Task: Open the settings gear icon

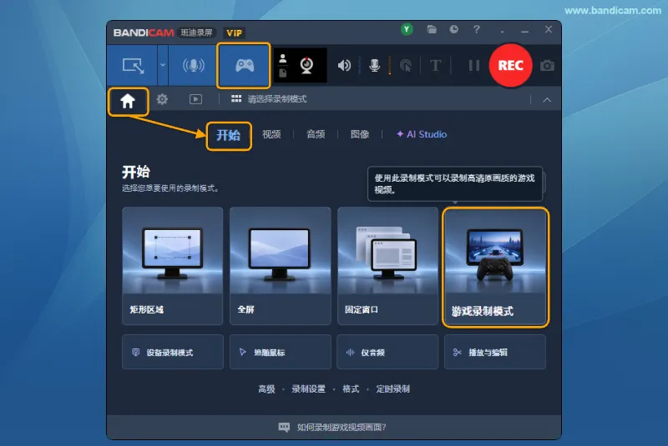Action: pos(162,99)
